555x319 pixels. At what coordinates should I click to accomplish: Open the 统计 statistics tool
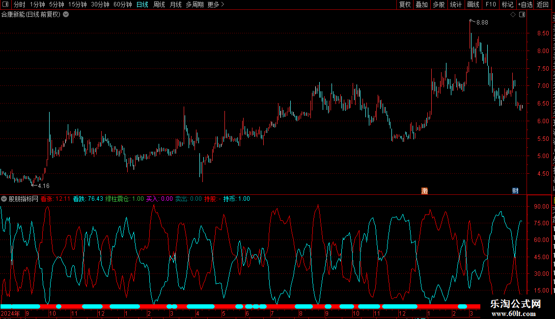(x=456, y=4)
